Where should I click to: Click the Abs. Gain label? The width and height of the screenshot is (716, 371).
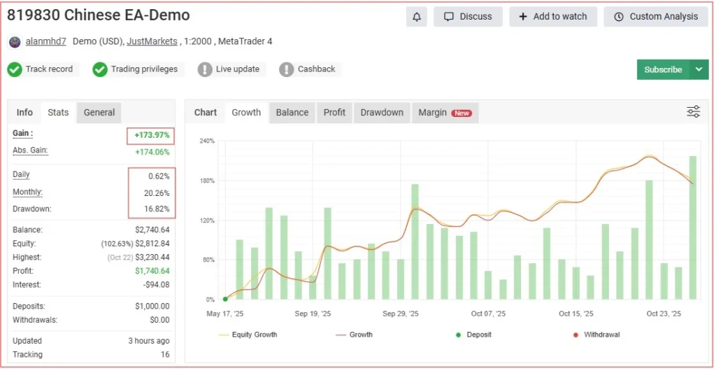pos(30,150)
